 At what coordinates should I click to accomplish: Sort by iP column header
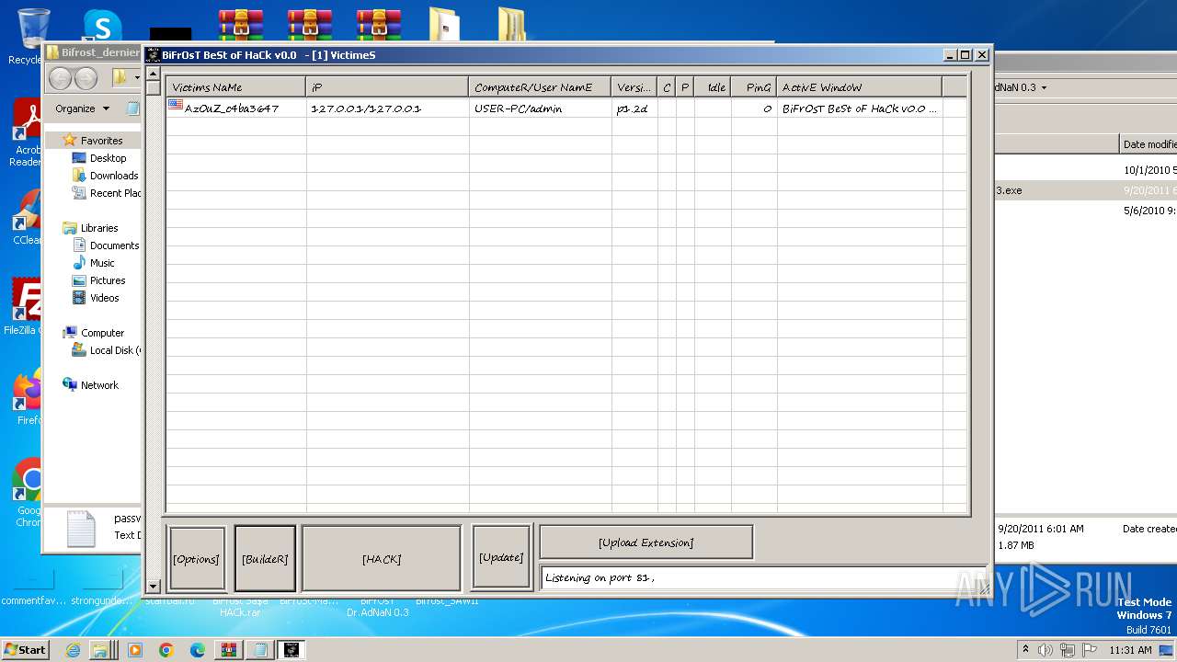click(x=387, y=87)
